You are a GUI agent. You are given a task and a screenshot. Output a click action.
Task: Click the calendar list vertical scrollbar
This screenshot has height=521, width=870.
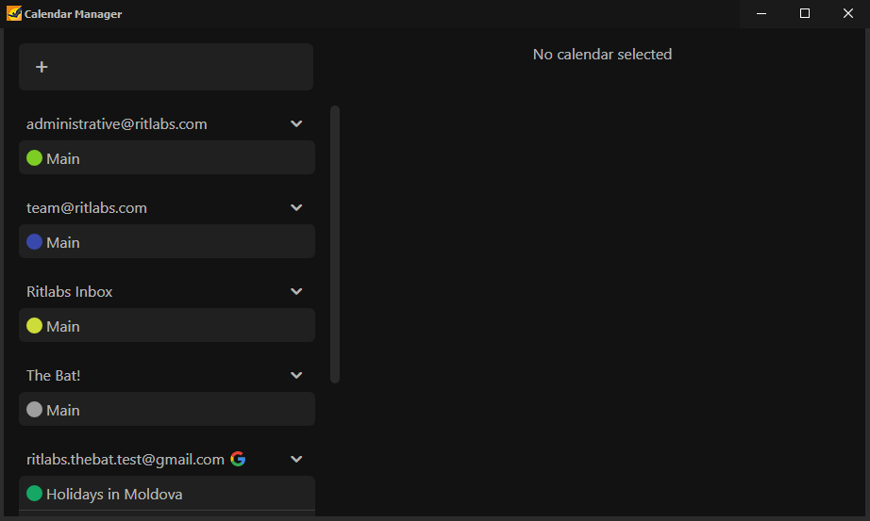tap(335, 244)
